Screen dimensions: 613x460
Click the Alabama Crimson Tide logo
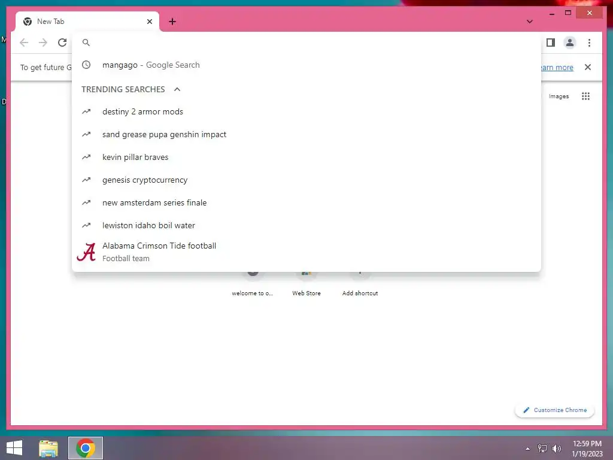[x=86, y=252]
